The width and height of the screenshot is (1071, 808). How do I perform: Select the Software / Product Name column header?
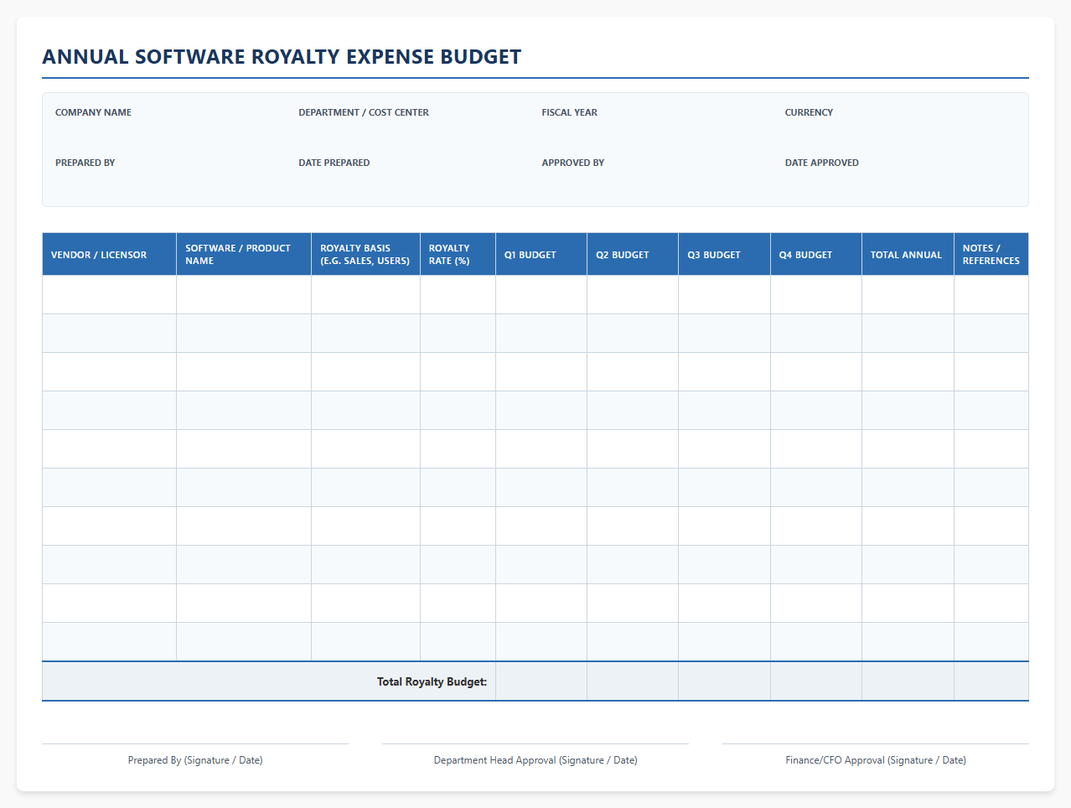244,255
